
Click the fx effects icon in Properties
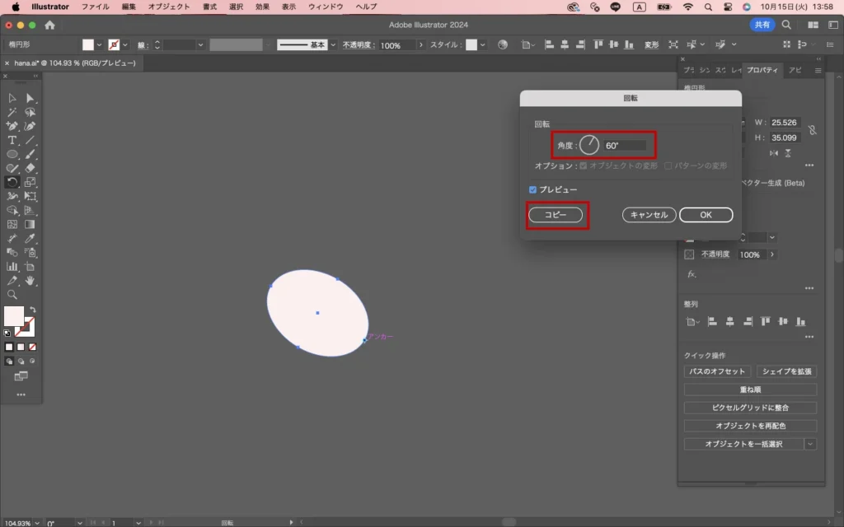point(692,274)
